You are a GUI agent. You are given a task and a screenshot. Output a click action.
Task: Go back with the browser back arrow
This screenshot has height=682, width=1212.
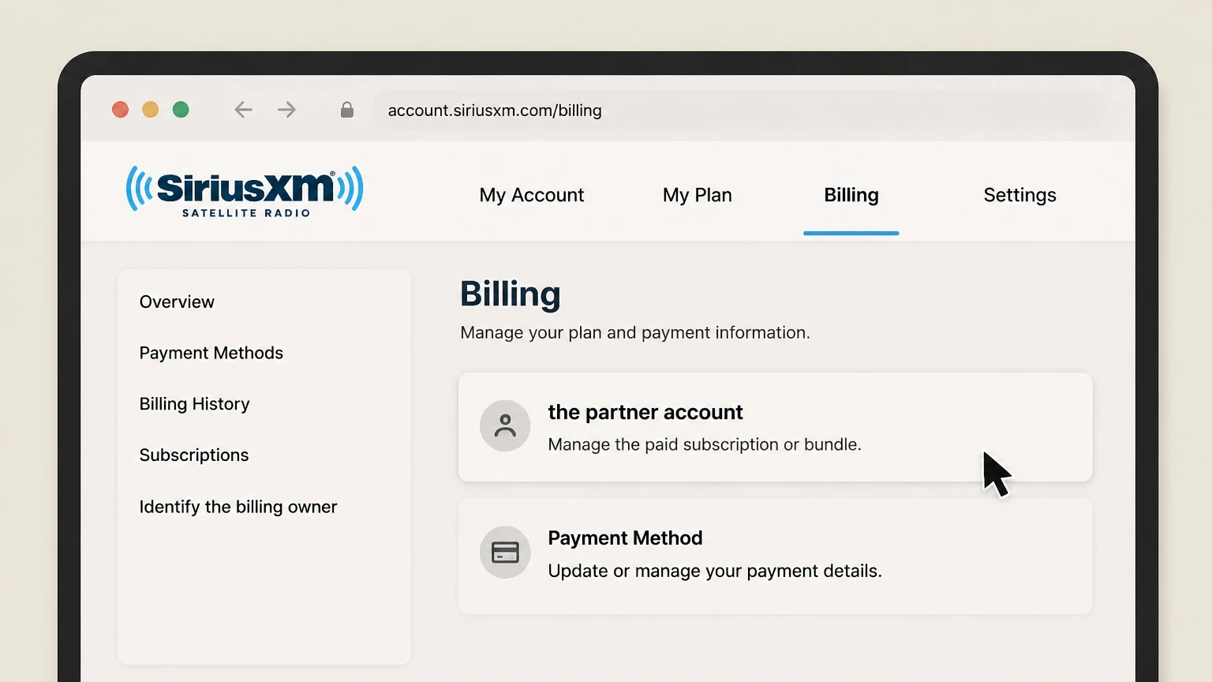(243, 110)
